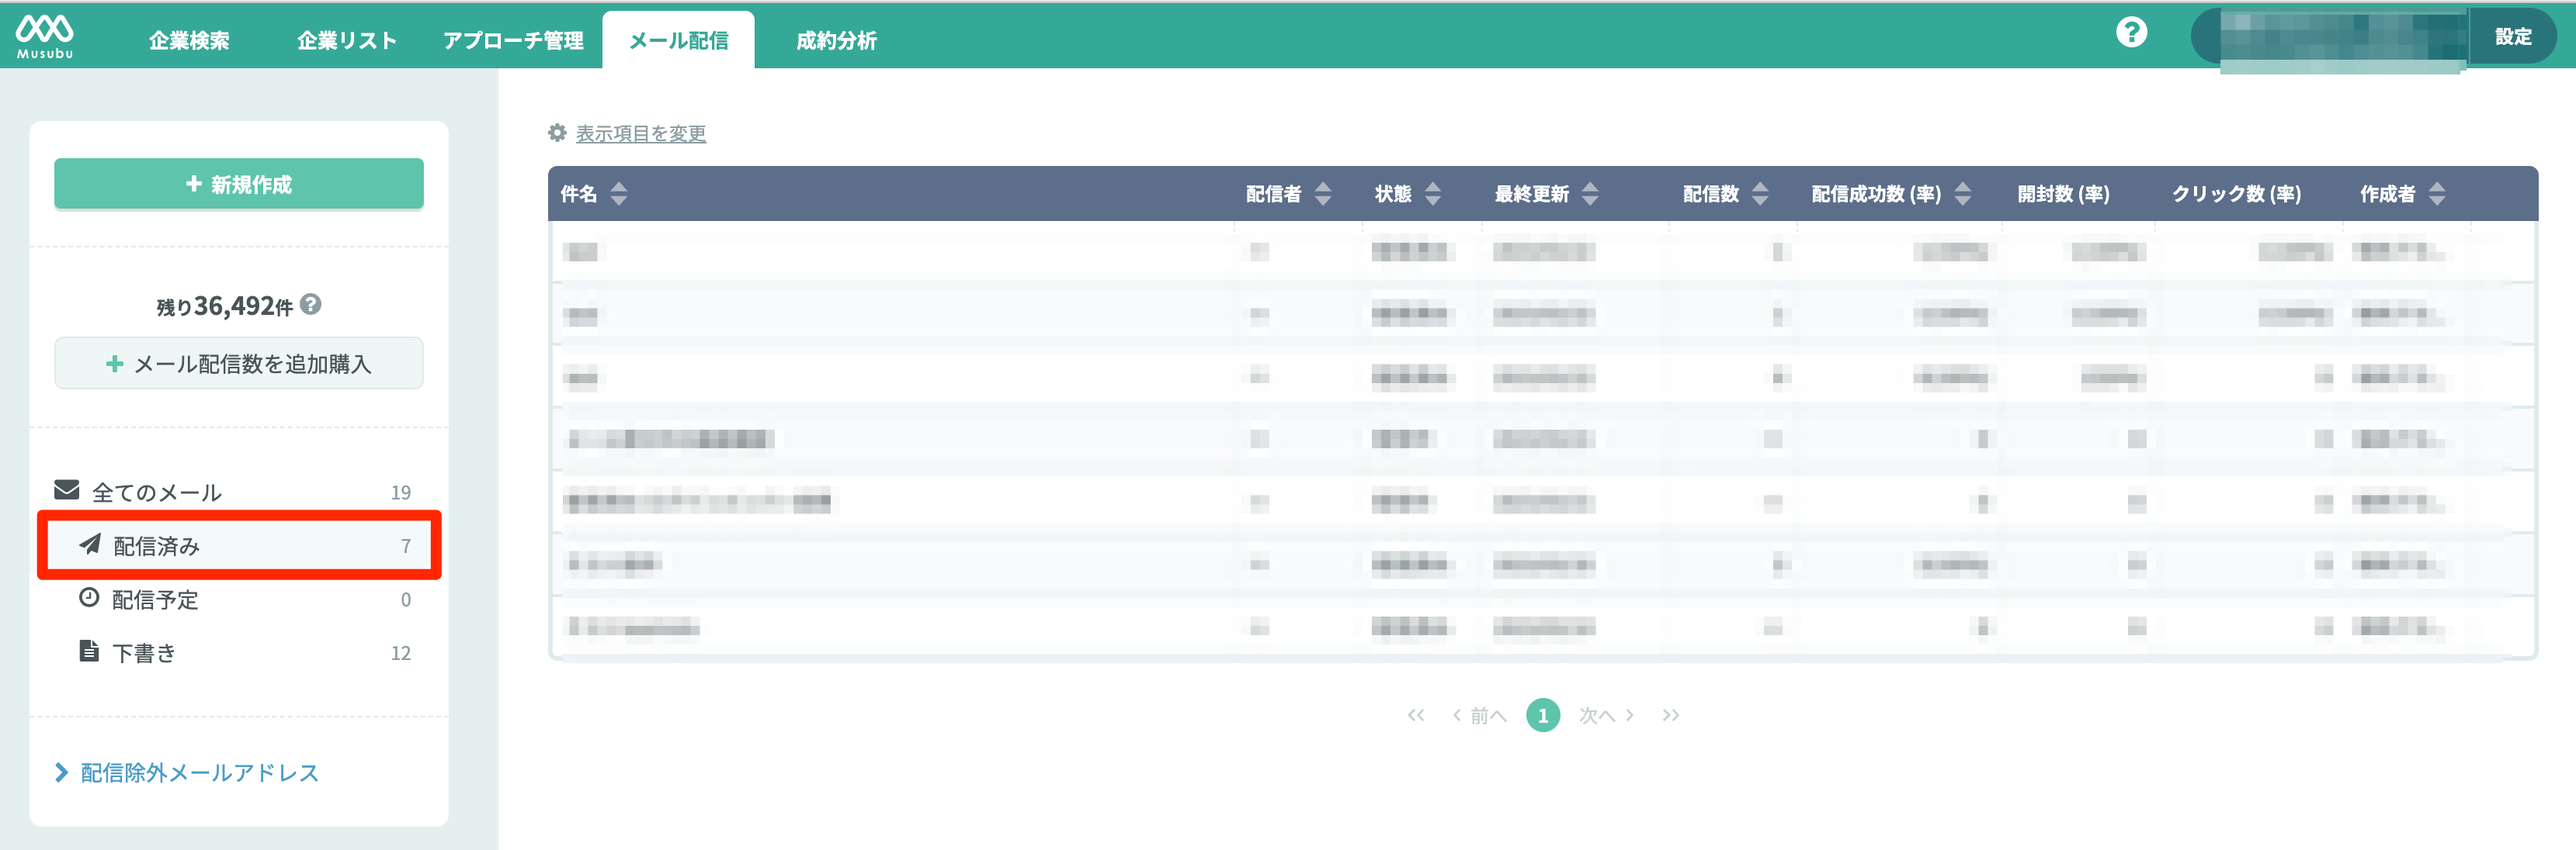Select the メール配信 tab
2576x850 pixels.
click(x=678, y=40)
